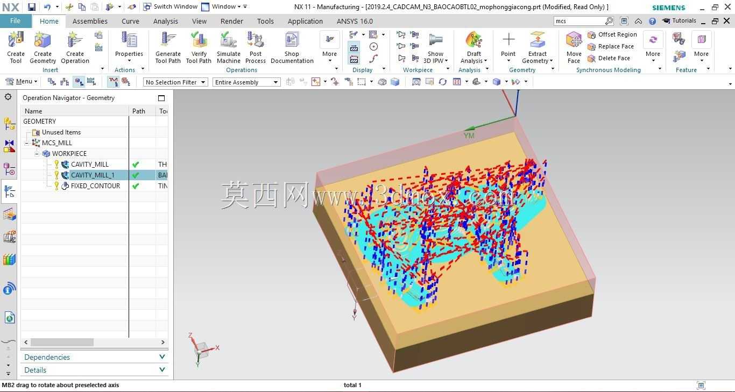
Task: Open the No Selection Filter dropdown
Action: (175, 82)
